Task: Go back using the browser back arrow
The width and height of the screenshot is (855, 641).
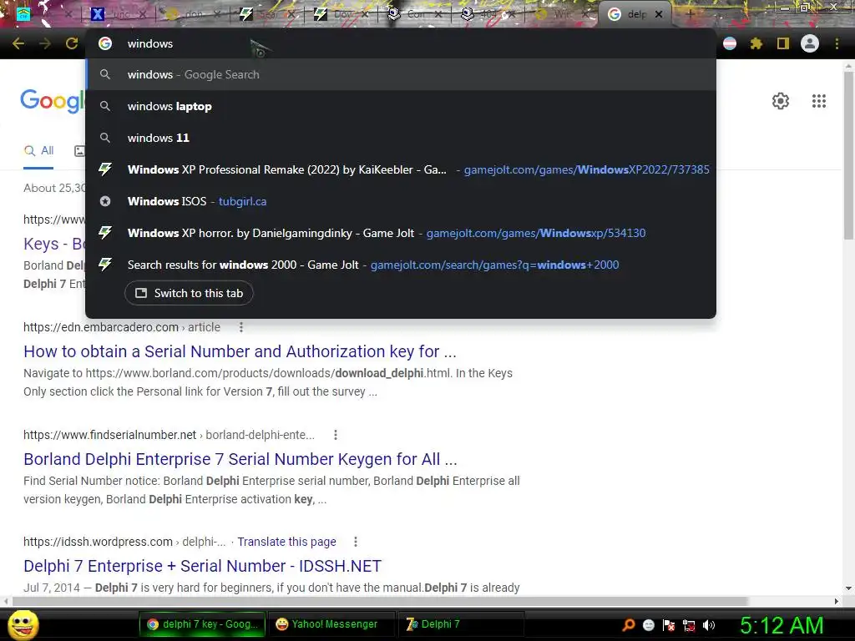Action: click(18, 43)
